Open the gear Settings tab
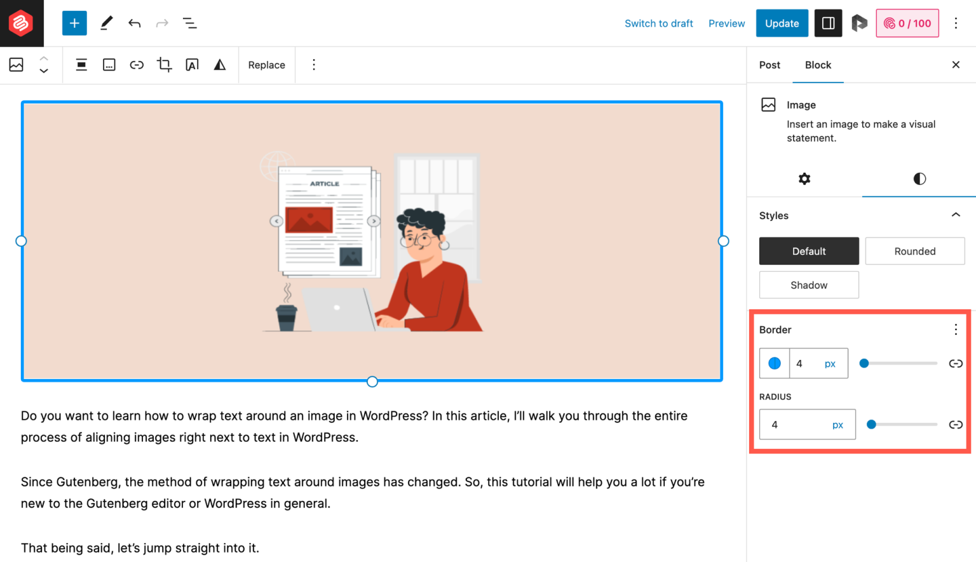Image resolution: width=976 pixels, height=562 pixels. click(x=804, y=179)
